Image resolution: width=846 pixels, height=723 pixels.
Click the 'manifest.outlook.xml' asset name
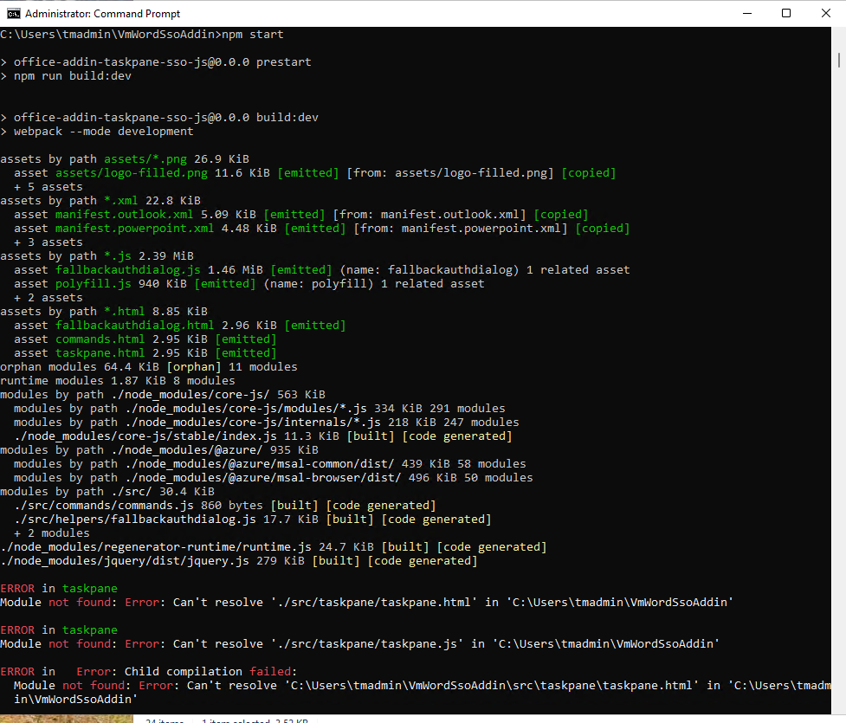point(124,215)
